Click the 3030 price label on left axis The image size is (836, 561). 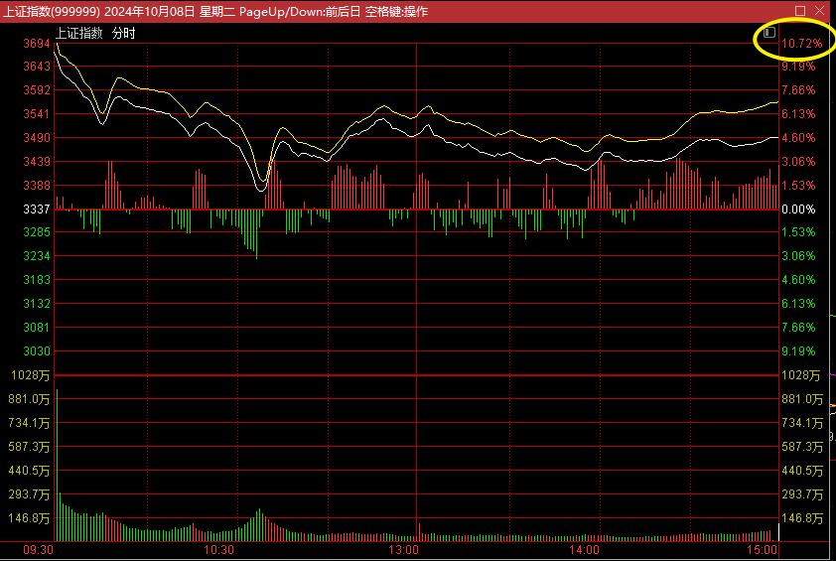click(35, 351)
